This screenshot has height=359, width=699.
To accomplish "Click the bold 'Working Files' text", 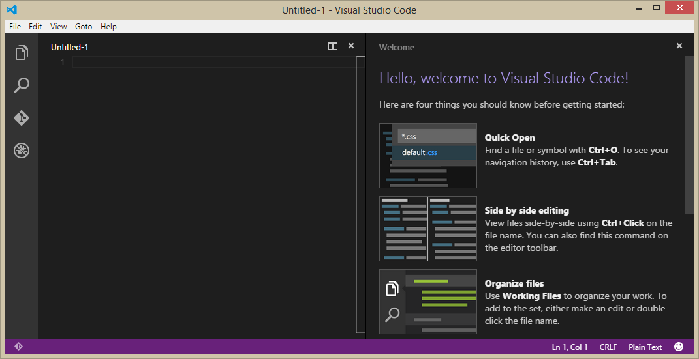I will [x=532, y=296].
